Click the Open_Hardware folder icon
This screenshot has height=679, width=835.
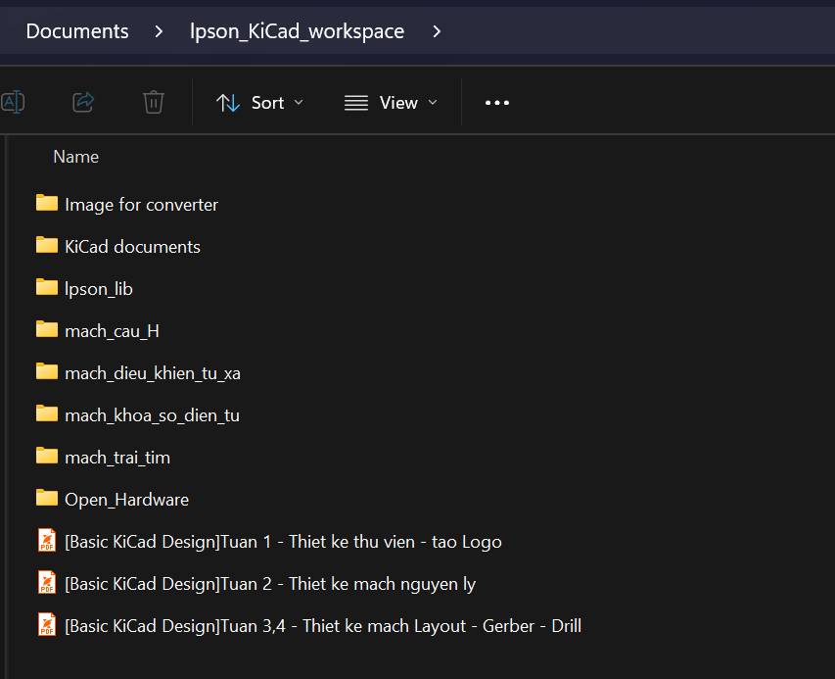(47, 499)
